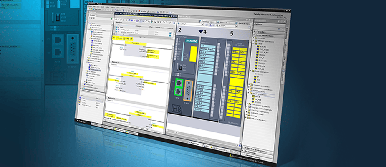Expand the Word logic operations folder
The width and height of the screenshot is (386, 167).
click(x=247, y=110)
